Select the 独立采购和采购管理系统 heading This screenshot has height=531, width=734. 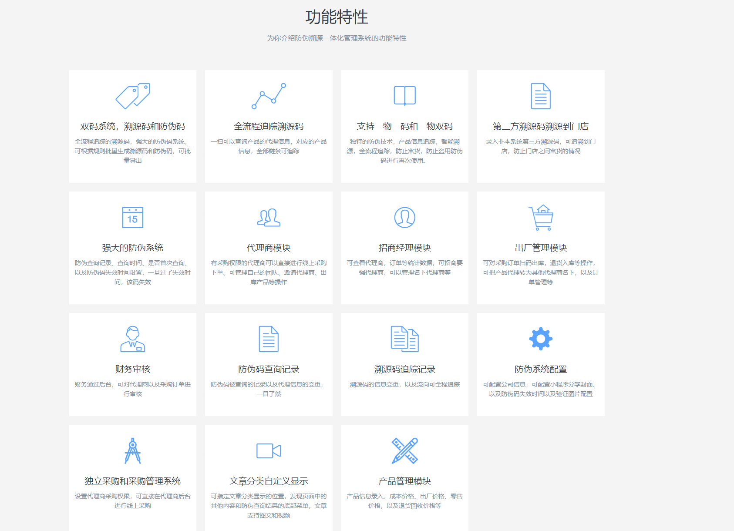click(133, 481)
